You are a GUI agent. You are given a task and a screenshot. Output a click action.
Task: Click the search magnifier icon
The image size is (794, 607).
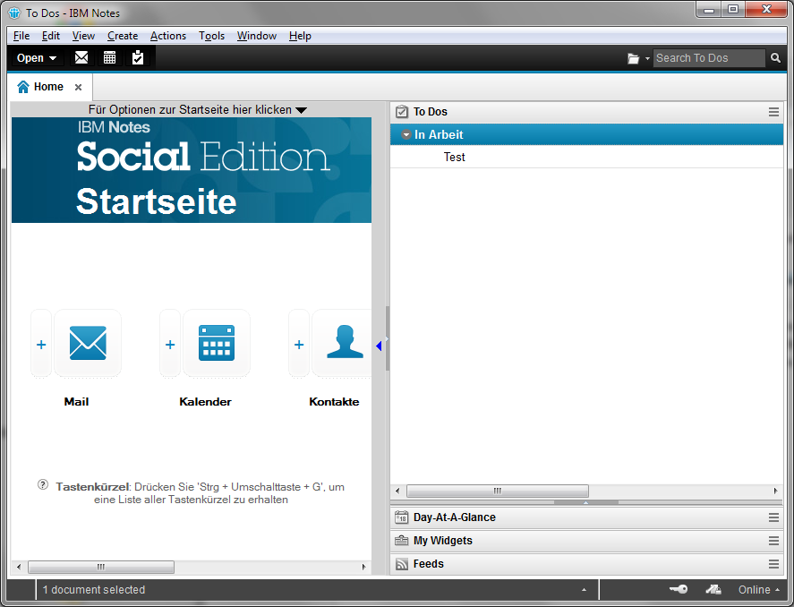pyautogui.click(x=775, y=57)
